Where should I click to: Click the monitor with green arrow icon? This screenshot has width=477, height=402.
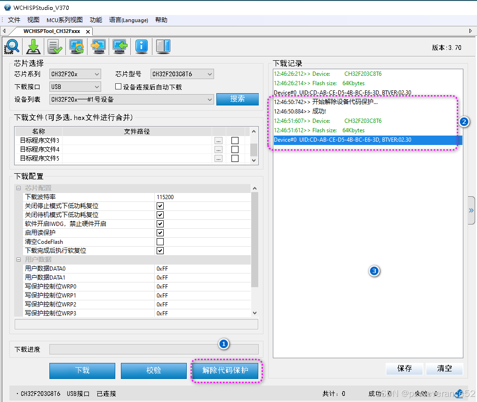pos(120,47)
